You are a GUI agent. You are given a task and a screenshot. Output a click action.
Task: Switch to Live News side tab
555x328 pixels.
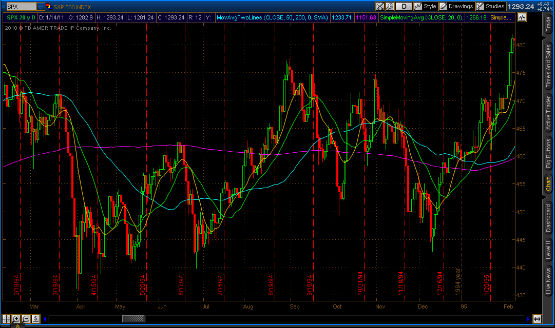[x=549, y=281]
